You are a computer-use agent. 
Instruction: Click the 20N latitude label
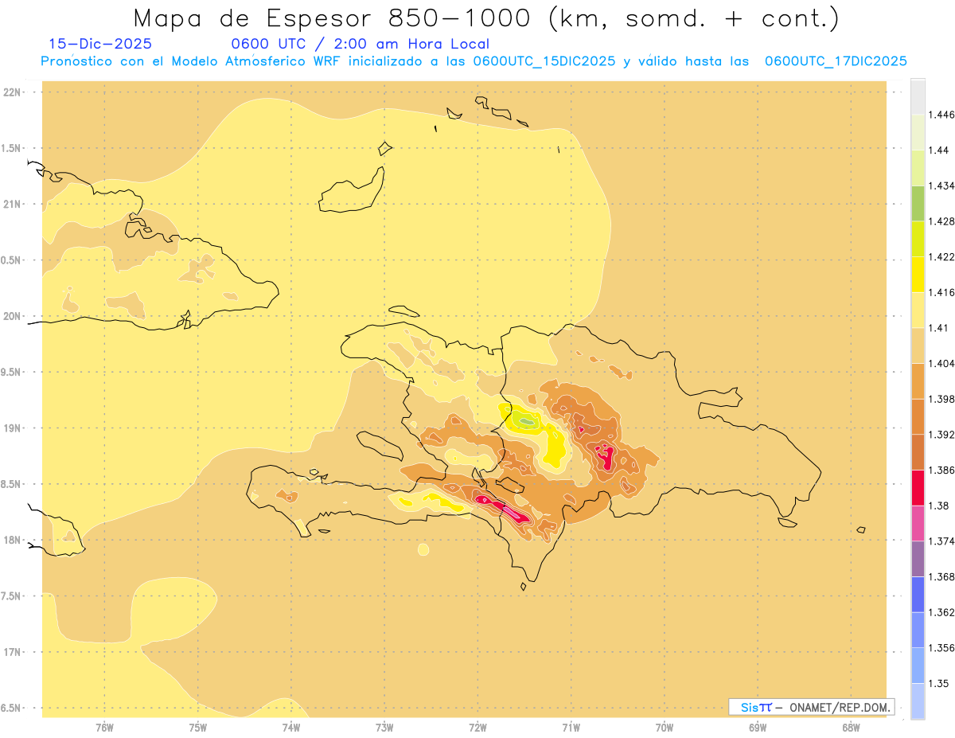coord(13,316)
